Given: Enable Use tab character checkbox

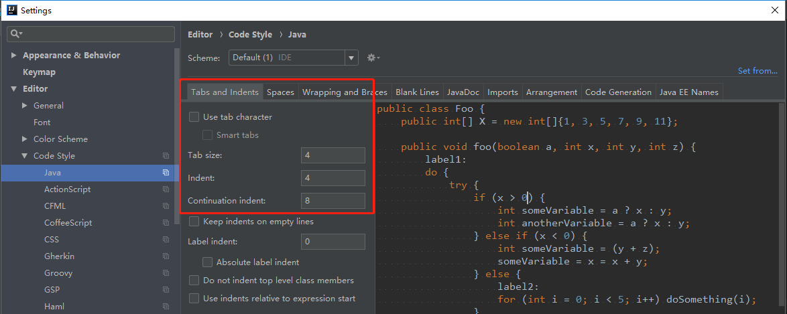Looking at the screenshot, I should [194, 117].
